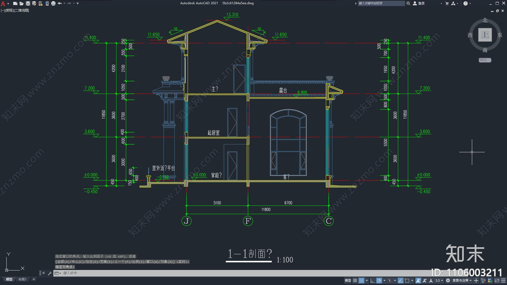
Task: Open the 1:1 annotation scale dropdown
Action: 439,281
